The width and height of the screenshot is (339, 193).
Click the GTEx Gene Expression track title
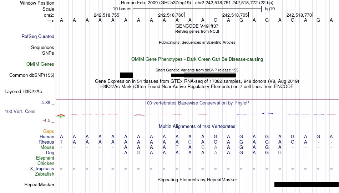tap(197, 81)
